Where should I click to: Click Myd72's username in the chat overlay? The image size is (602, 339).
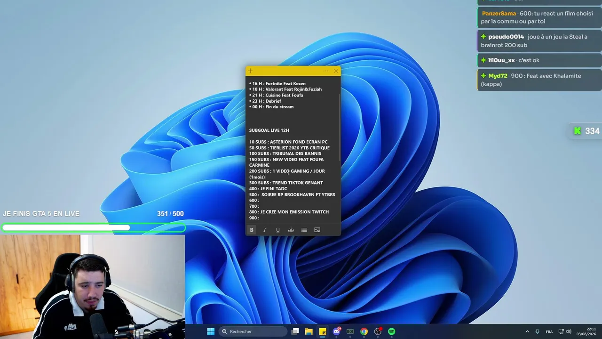(498, 76)
